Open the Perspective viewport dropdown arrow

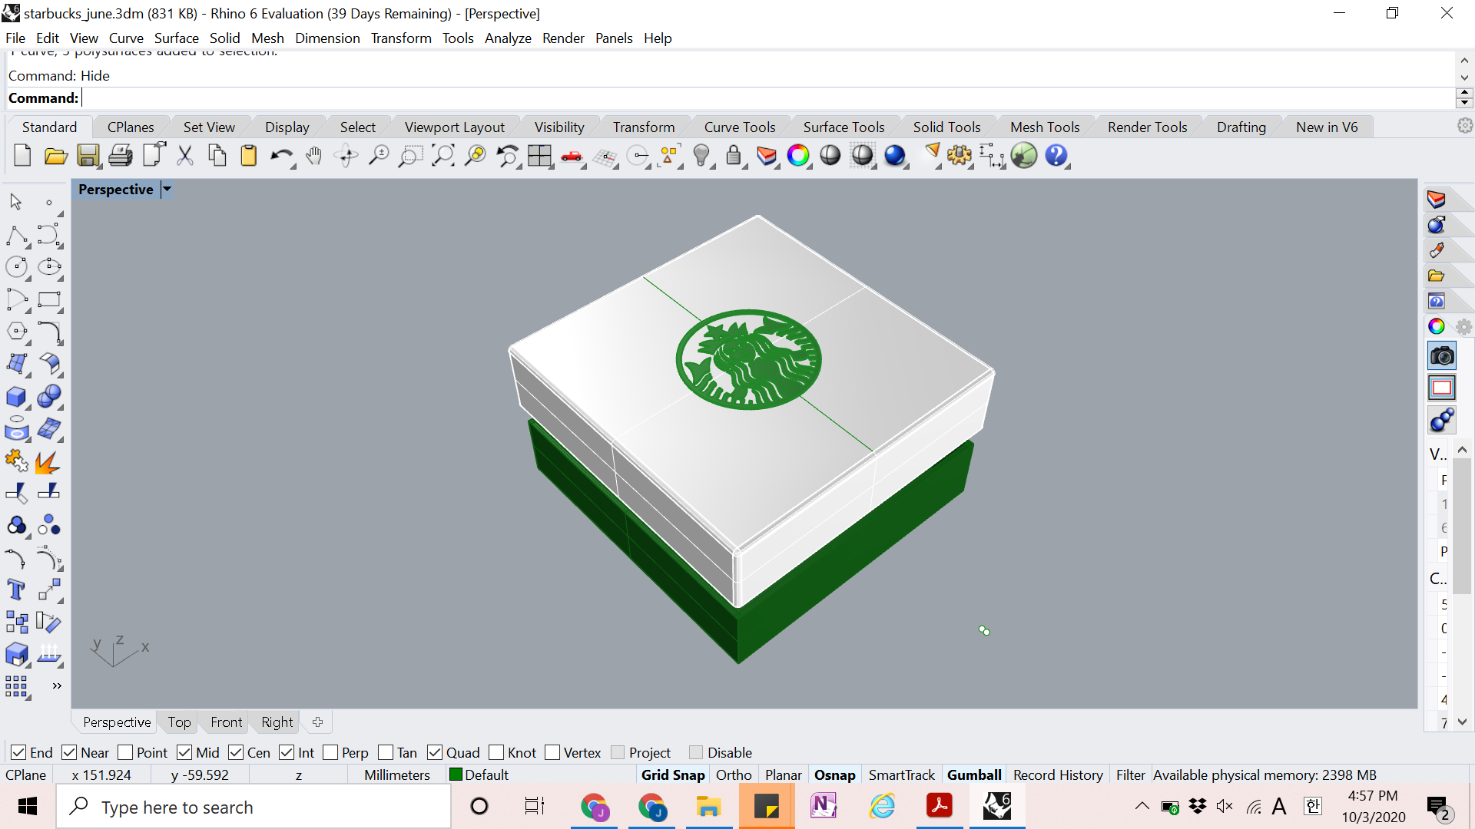coord(167,189)
